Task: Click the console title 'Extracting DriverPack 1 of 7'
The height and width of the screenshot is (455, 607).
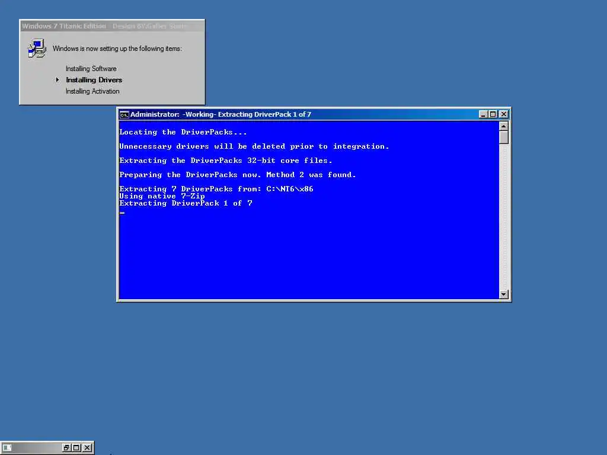Action: (264, 114)
